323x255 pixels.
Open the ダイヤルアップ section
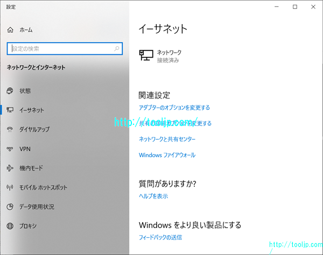34,129
